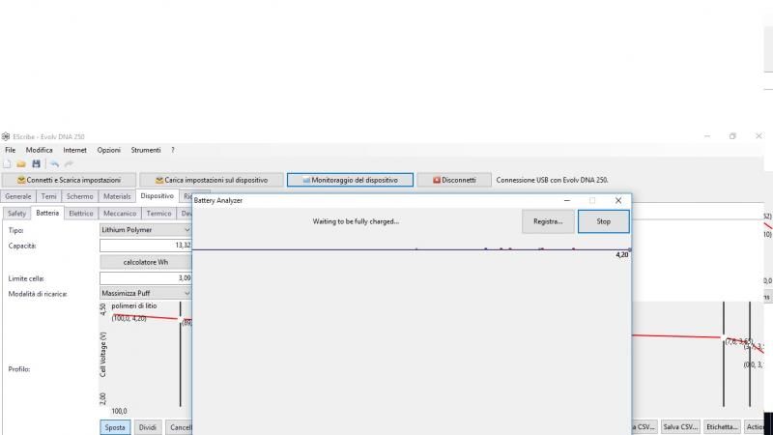
Task: Restore down the EScribe main window
Action: click(x=732, y=136)
